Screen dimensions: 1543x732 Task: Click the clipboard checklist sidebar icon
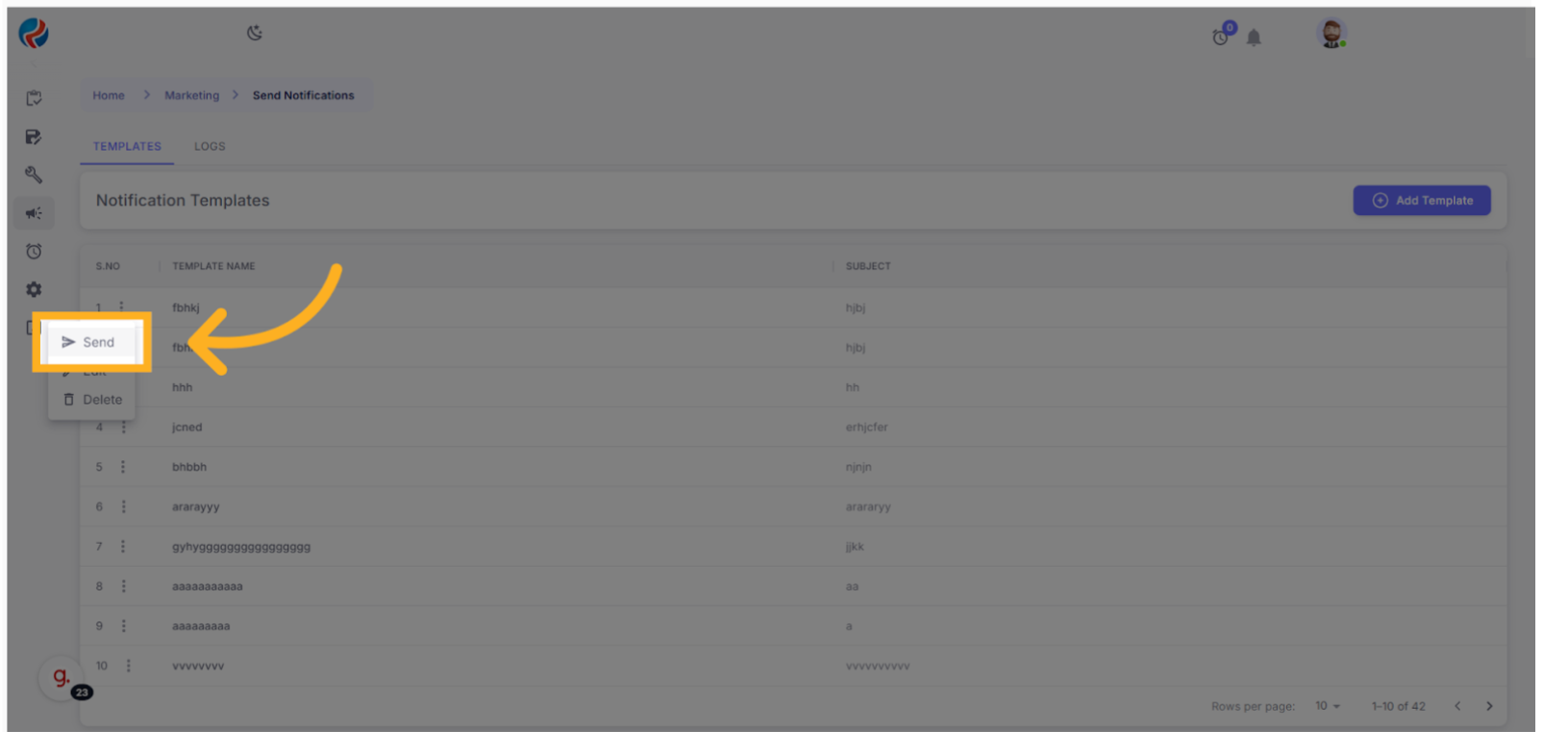[34, 98]
